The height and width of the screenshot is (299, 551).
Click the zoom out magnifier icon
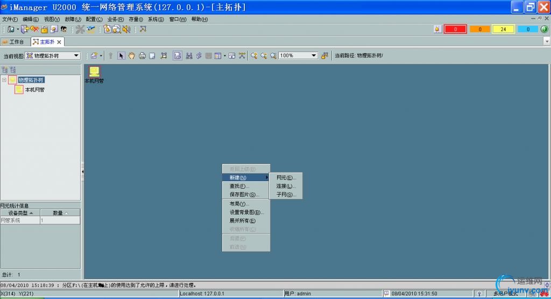click(x=264, y=55)
